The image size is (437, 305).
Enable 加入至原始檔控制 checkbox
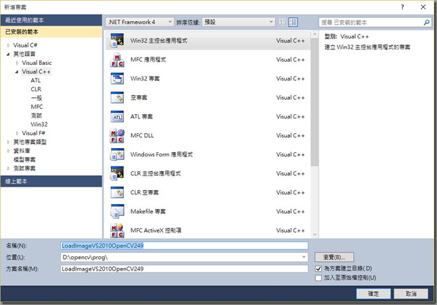[318, 278]
